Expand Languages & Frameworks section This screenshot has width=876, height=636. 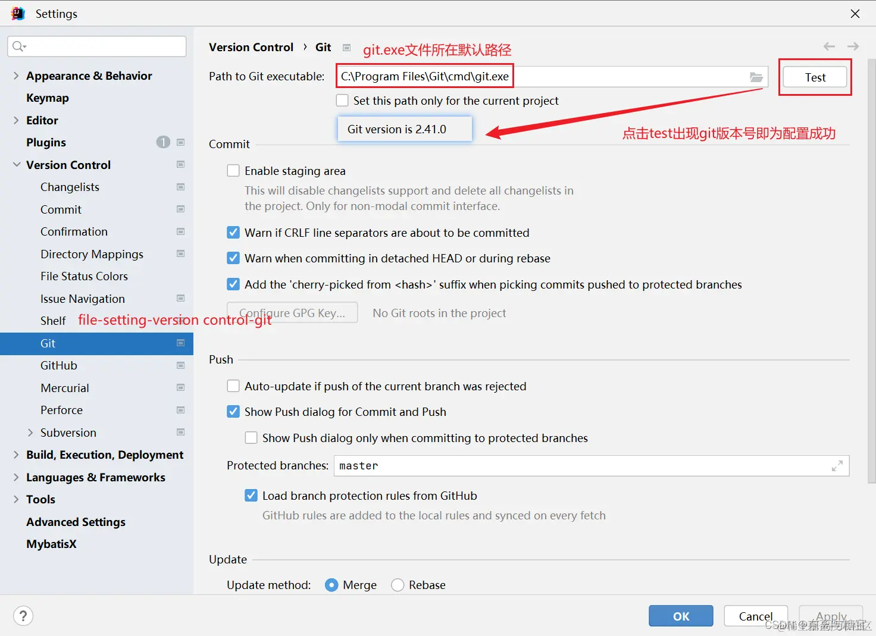(x=16, y=477)
